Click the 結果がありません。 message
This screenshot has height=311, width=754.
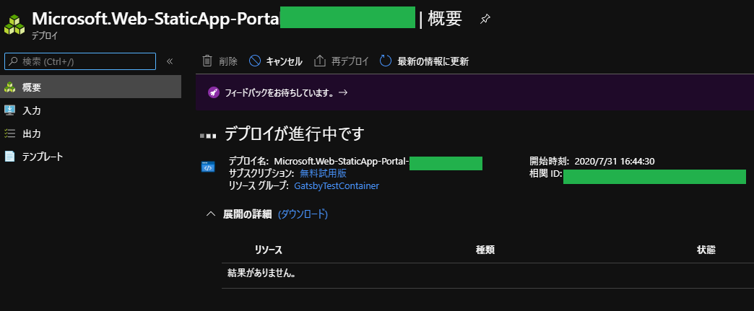(x=261, y=273)
